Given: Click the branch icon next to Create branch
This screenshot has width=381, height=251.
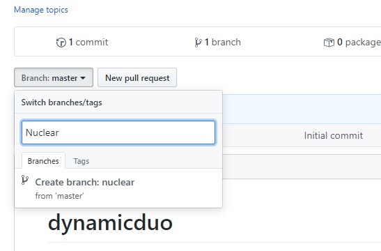Looking at the screenshot, I should 25,180.
